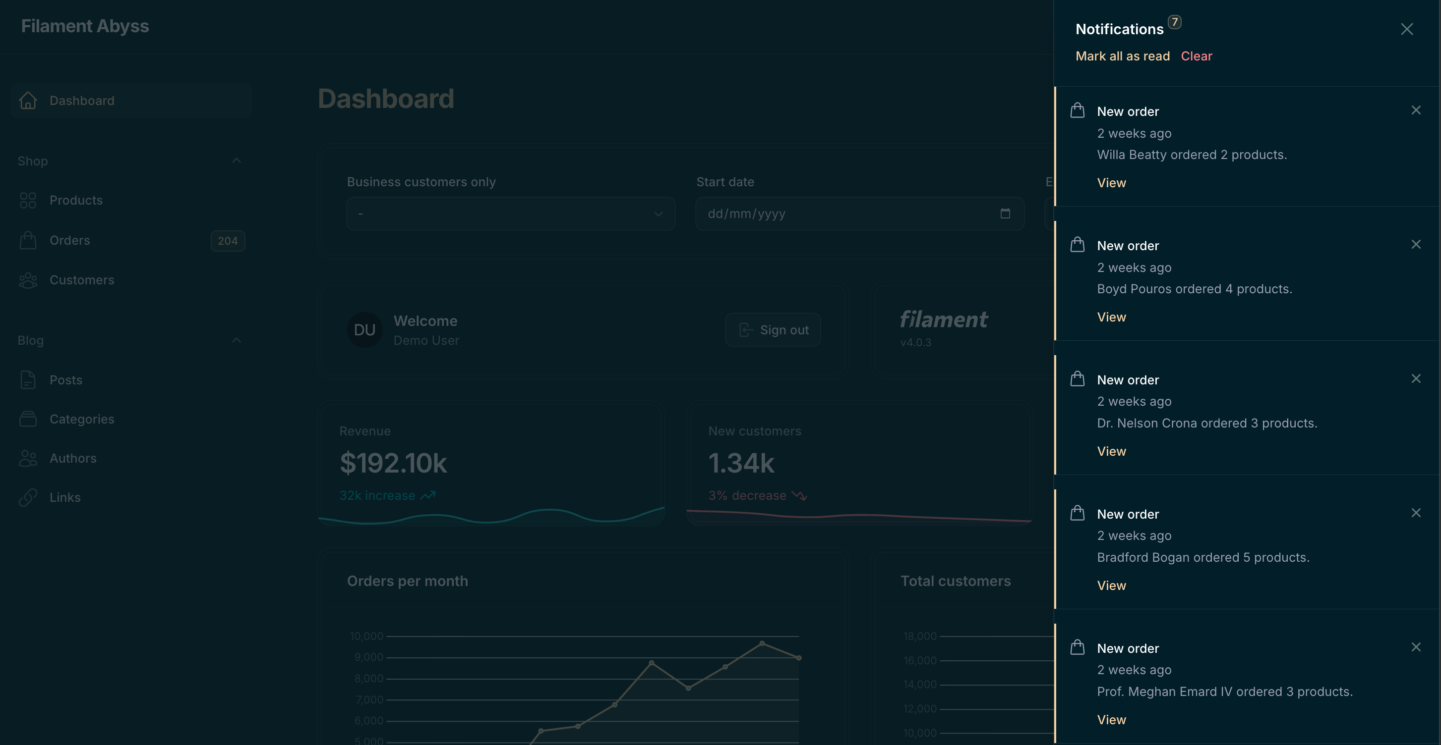Go to Customers in sidebar

pyautogui.click(x=82, y=280)
